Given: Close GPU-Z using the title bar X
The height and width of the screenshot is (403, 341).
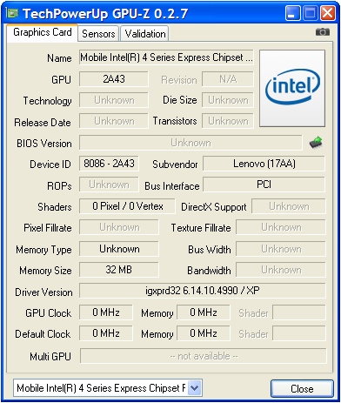Looking at the screenshot, I should [x=327, y=13].
